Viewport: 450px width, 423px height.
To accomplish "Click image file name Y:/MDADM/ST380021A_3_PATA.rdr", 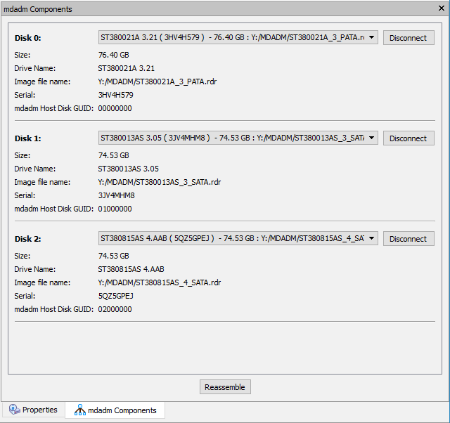I will click(157, 82).
